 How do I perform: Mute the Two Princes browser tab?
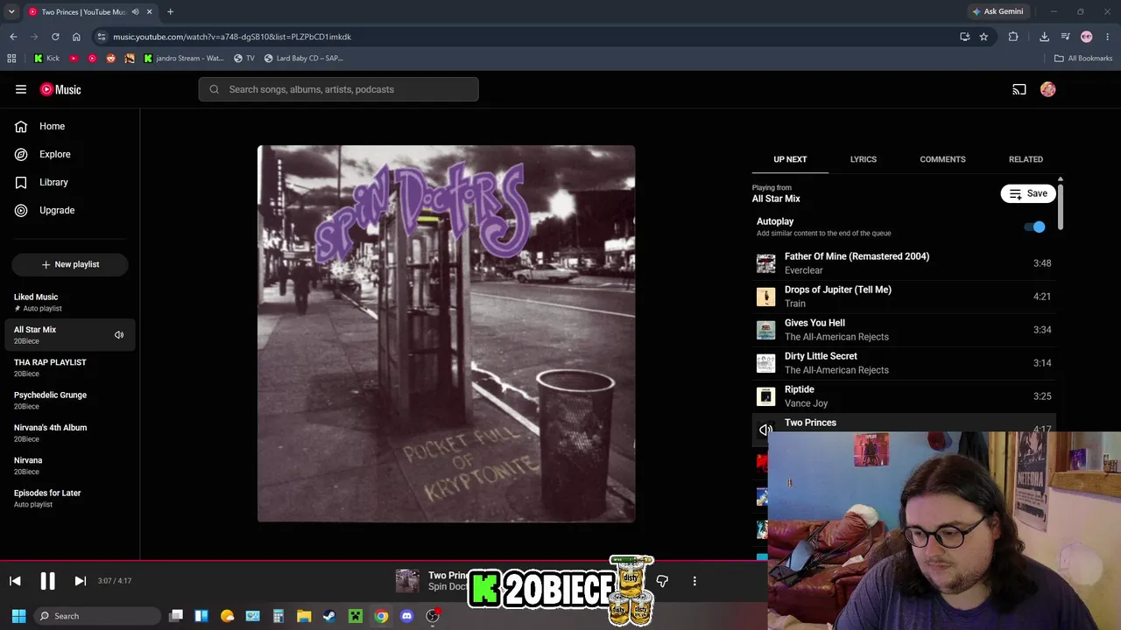pos(135,11)
